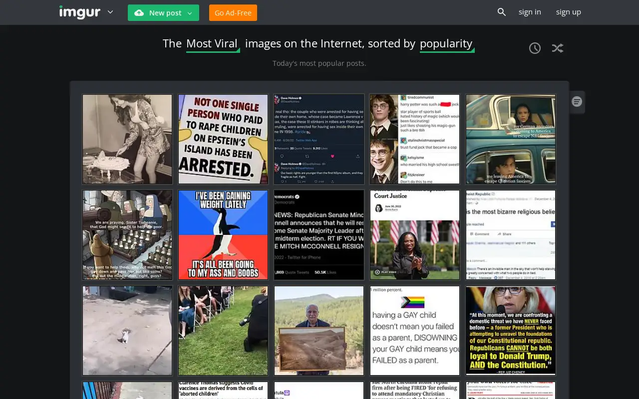Click the sign in link
This screenshot has width=639, height=399.
530,12
